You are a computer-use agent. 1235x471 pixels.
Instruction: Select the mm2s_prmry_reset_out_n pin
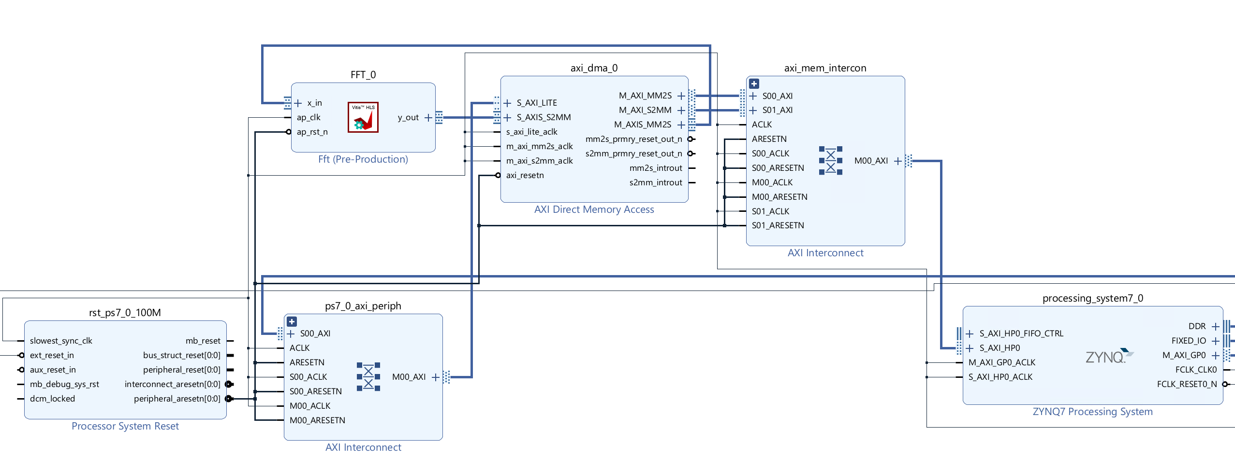633,139
